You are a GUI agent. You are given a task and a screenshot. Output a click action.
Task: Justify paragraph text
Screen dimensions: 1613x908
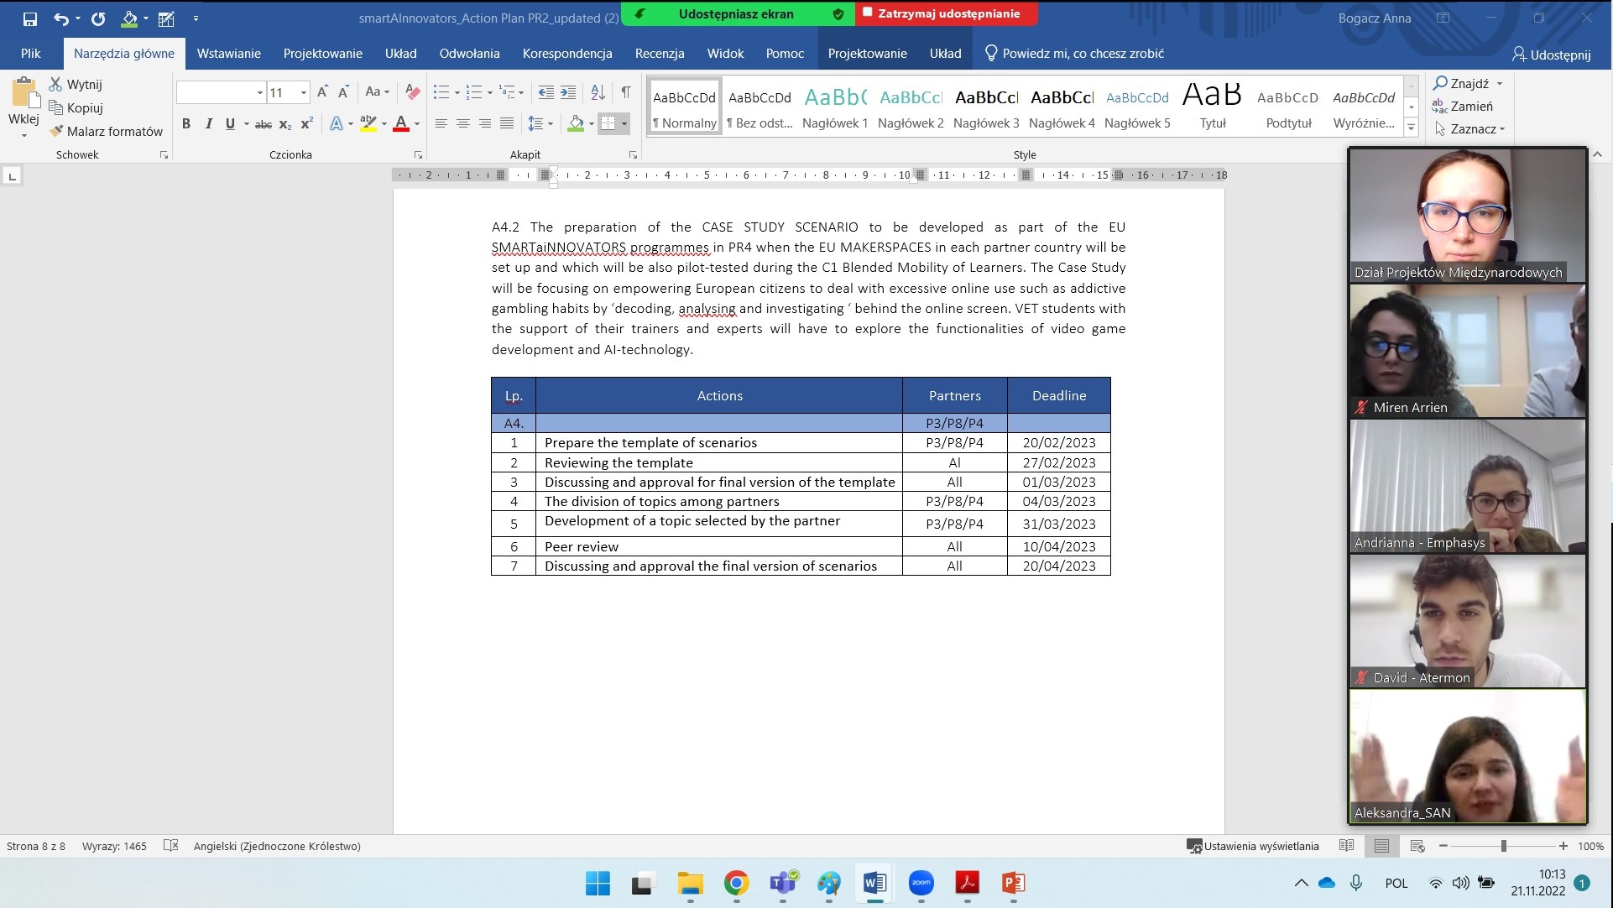coord(507,123)
